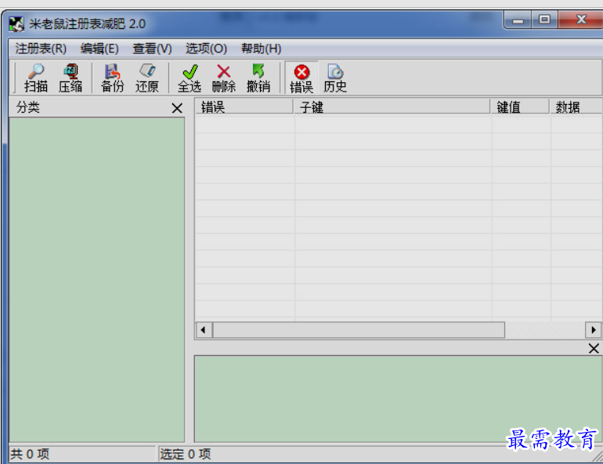603x464 pixels.
Task: Open the 编辑(E) menu
Action: pyautogui.click(x=99, y=49)
